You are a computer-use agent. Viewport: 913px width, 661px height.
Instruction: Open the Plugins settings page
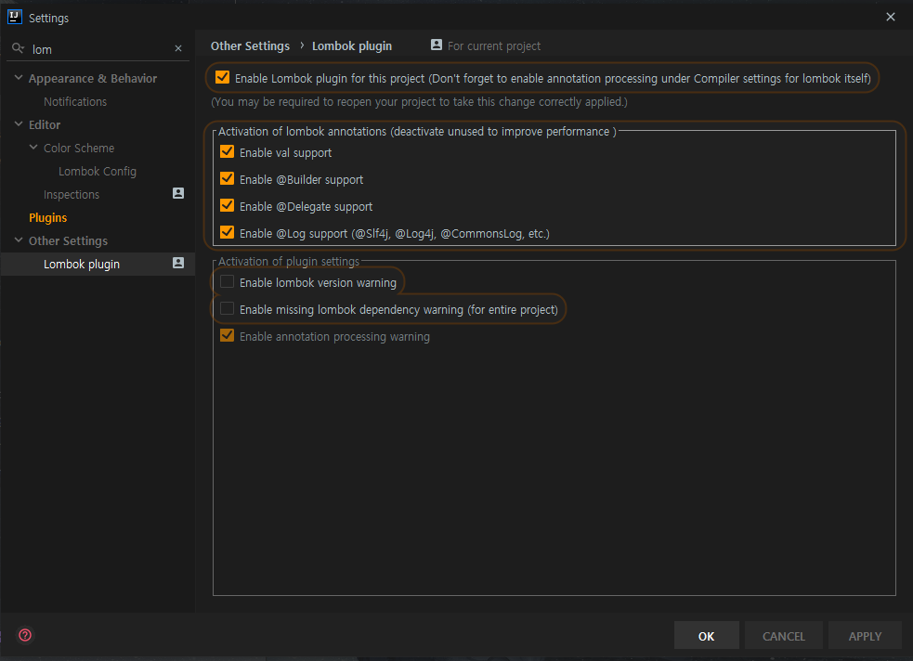47,217
